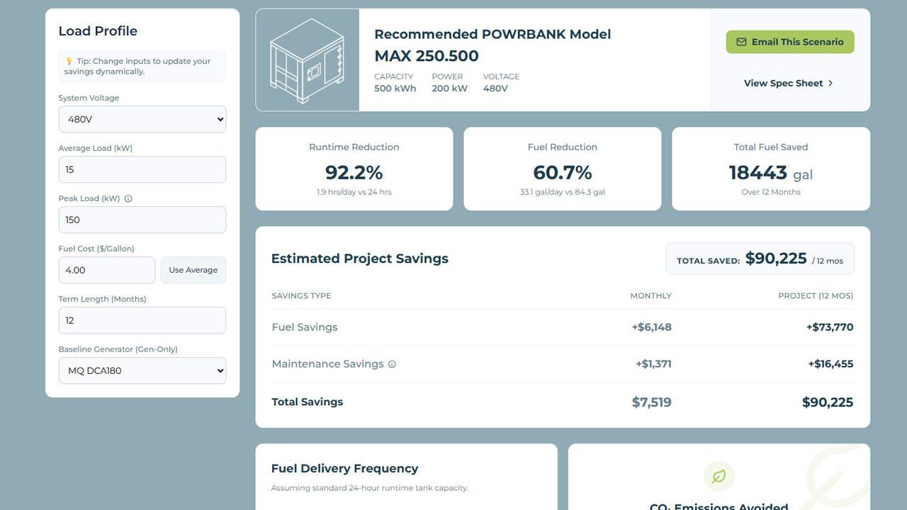Screen dimensions: 907x510
Task: Click the $7,519 monthly total savings value
Action: point(652,402)
